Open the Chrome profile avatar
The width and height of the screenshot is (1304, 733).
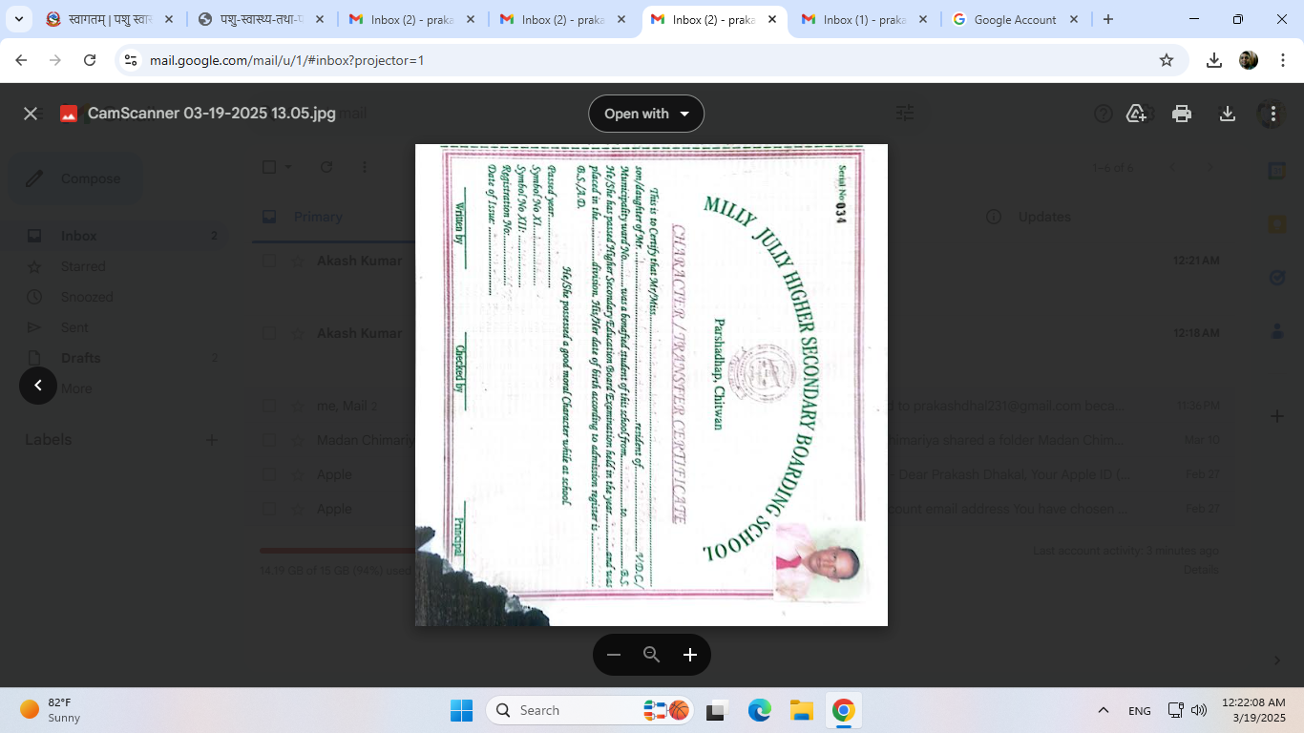[x=1249, y=60]
